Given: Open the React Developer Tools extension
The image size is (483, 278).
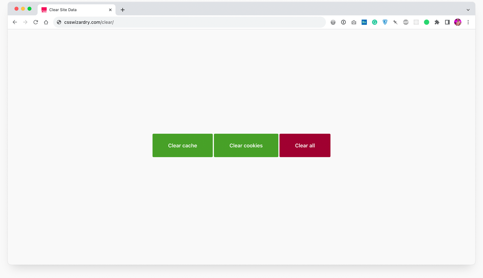Looking at the screenshot, I should click(x=416, y=22).
